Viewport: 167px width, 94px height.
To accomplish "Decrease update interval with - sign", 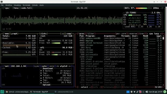I will coord(161,8).
